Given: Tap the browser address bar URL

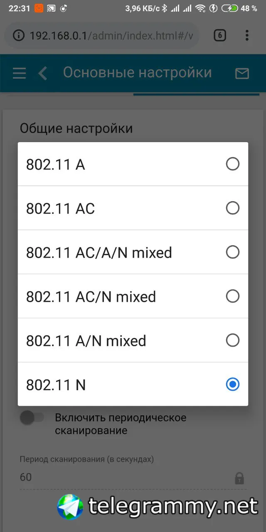Looking at the screenshot, I should 111,36.
